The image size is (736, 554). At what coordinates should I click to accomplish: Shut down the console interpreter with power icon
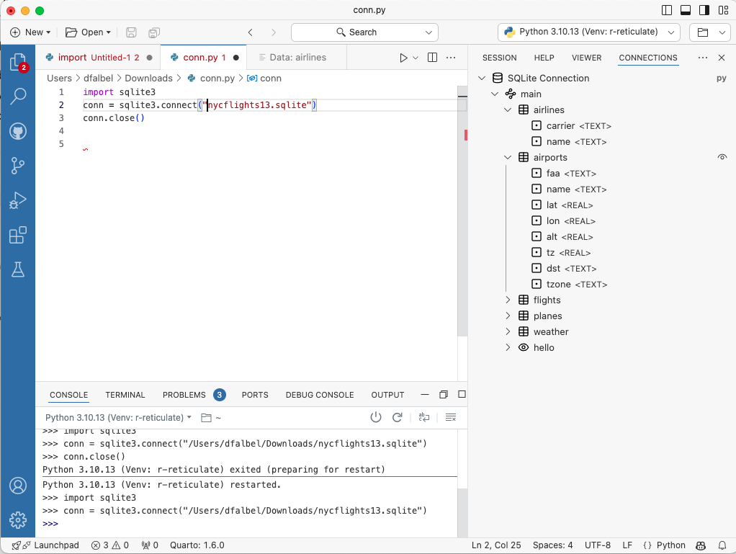[375, 417]
